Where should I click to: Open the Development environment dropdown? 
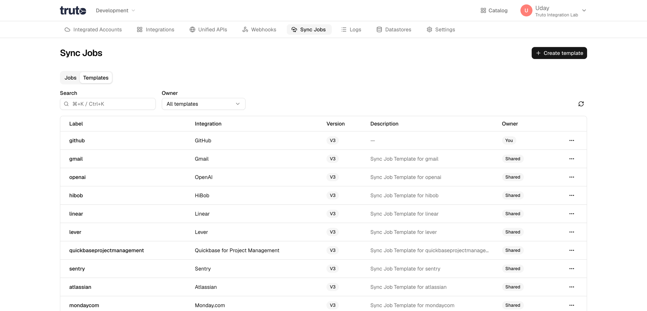115,11
